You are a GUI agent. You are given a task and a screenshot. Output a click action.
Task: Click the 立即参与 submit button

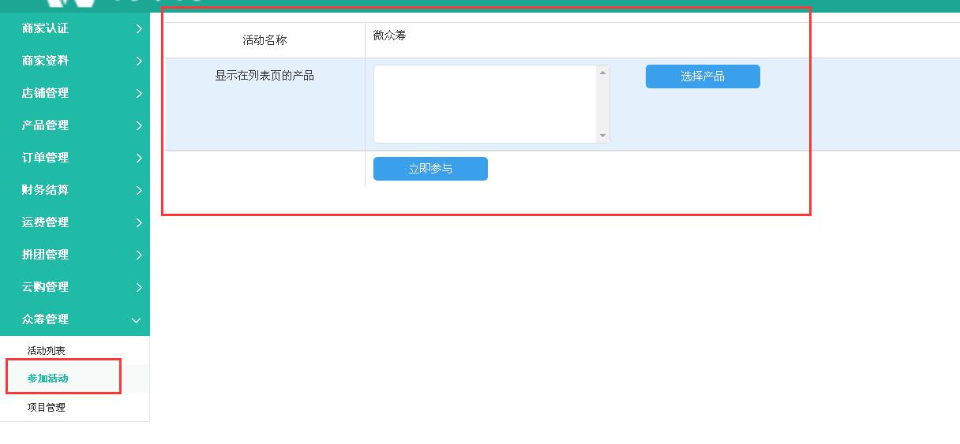[x=430, y=169]
